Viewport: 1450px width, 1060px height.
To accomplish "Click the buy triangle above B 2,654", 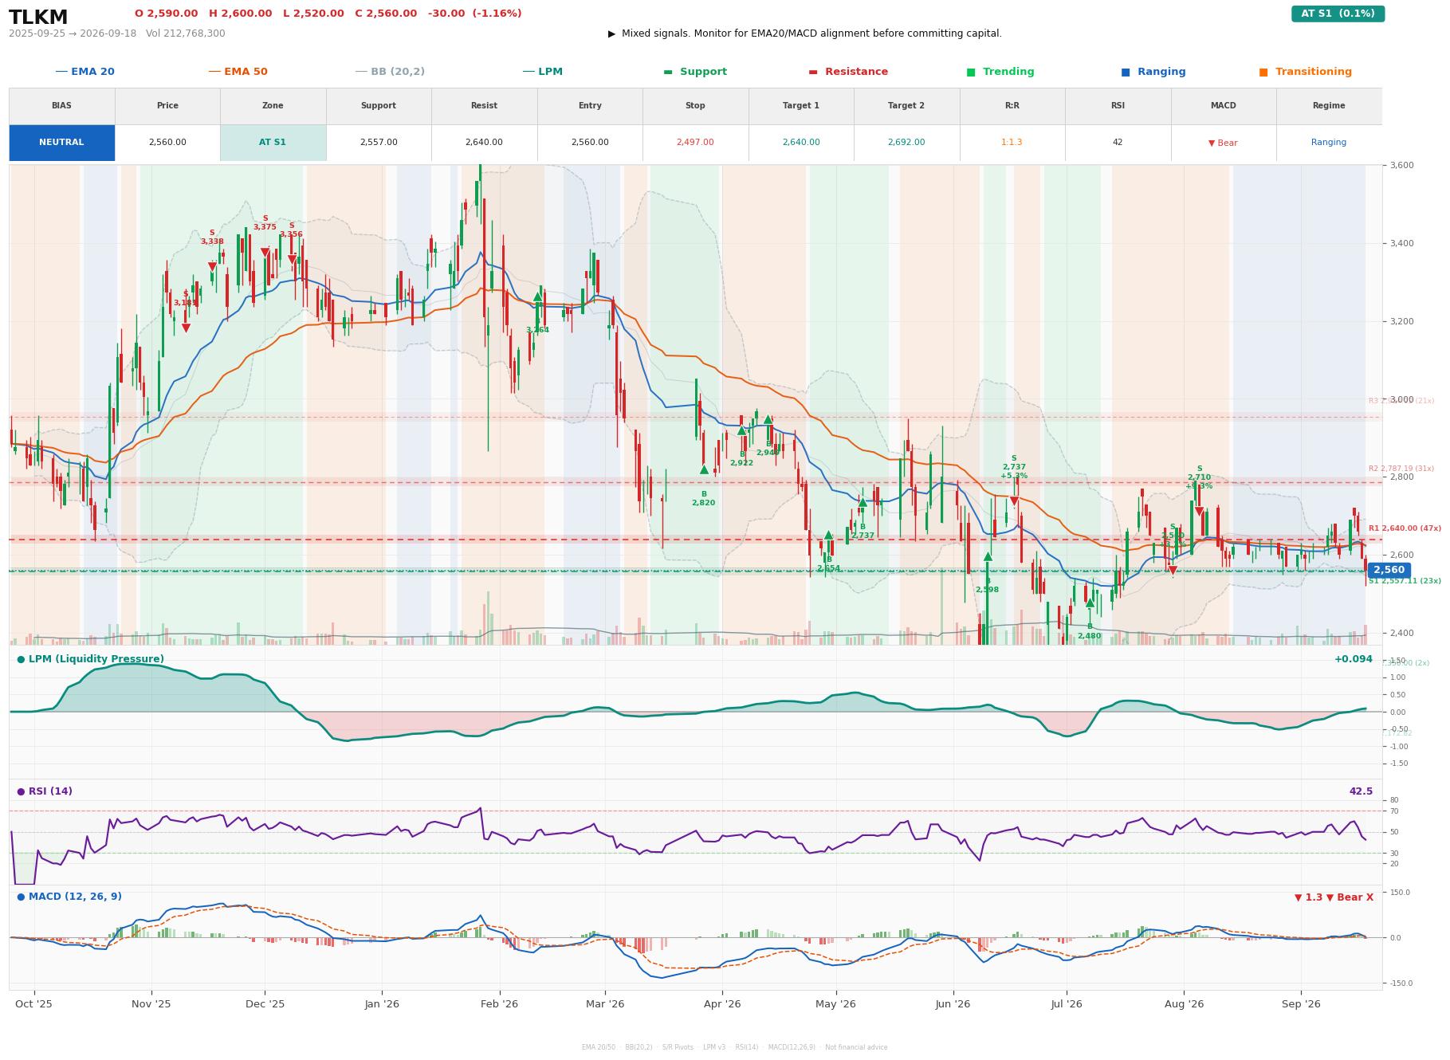I will tap(828, 535).
